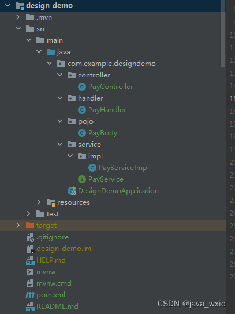Select the com.example.designdemo package name
The image size is (235, 314).
(111, 64)
